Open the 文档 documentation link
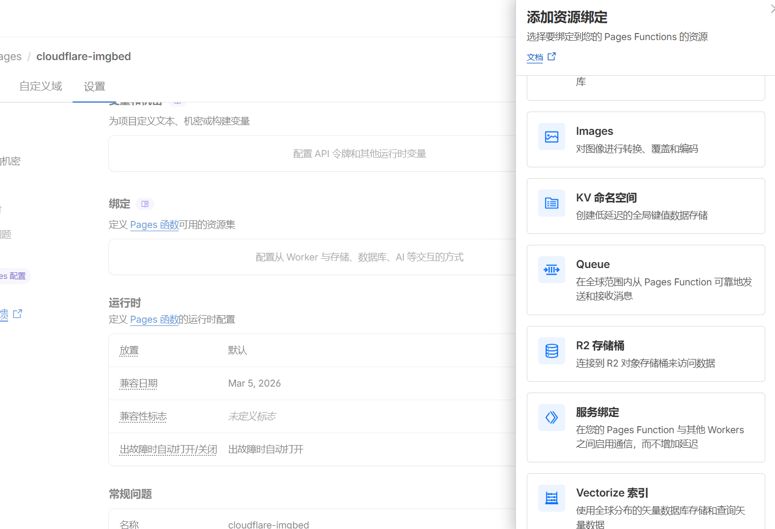Image resolution: width=775 pixels, height=529 pixels. pos(534,57)
